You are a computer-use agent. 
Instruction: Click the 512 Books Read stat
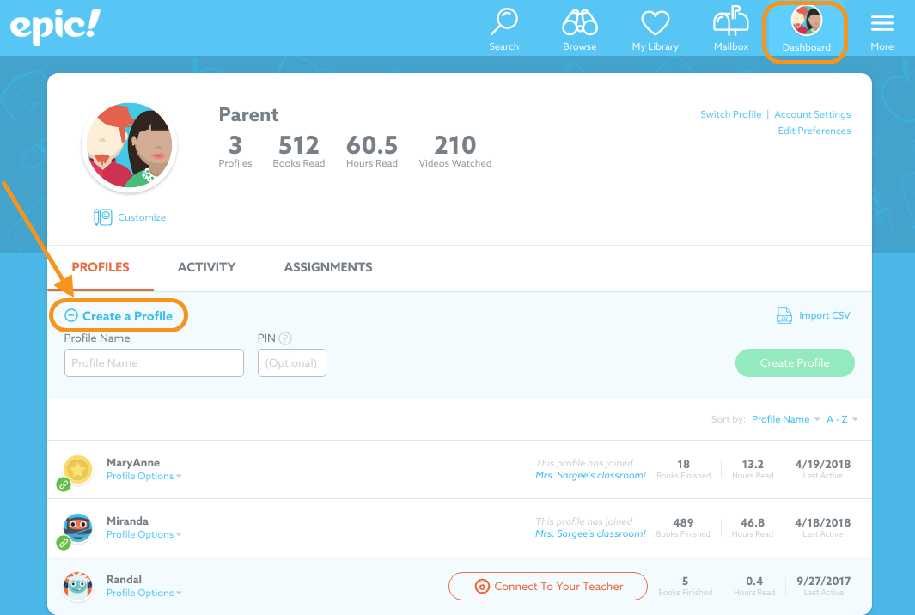point(299,151)
